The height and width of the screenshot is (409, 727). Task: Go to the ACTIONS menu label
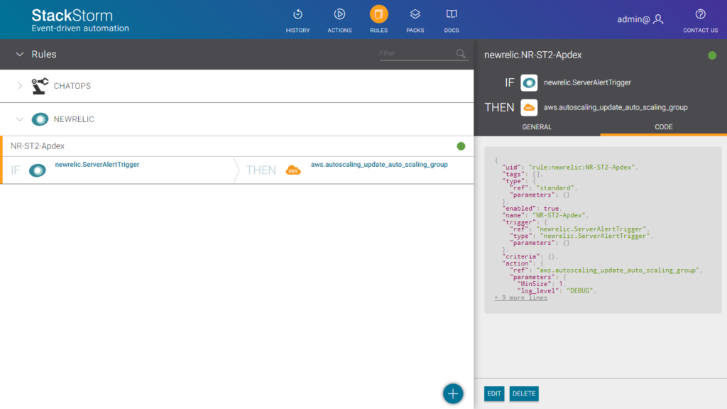(x=339, y=31)
